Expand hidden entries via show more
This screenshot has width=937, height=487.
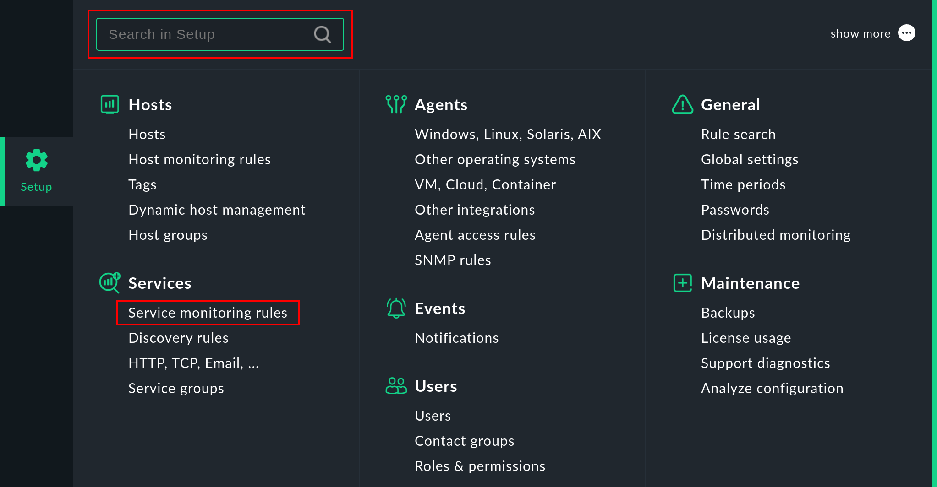(860, 33)
